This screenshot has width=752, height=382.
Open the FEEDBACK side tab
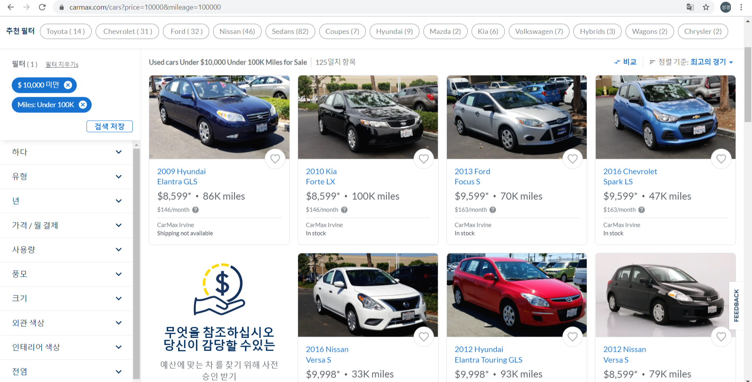736,305
